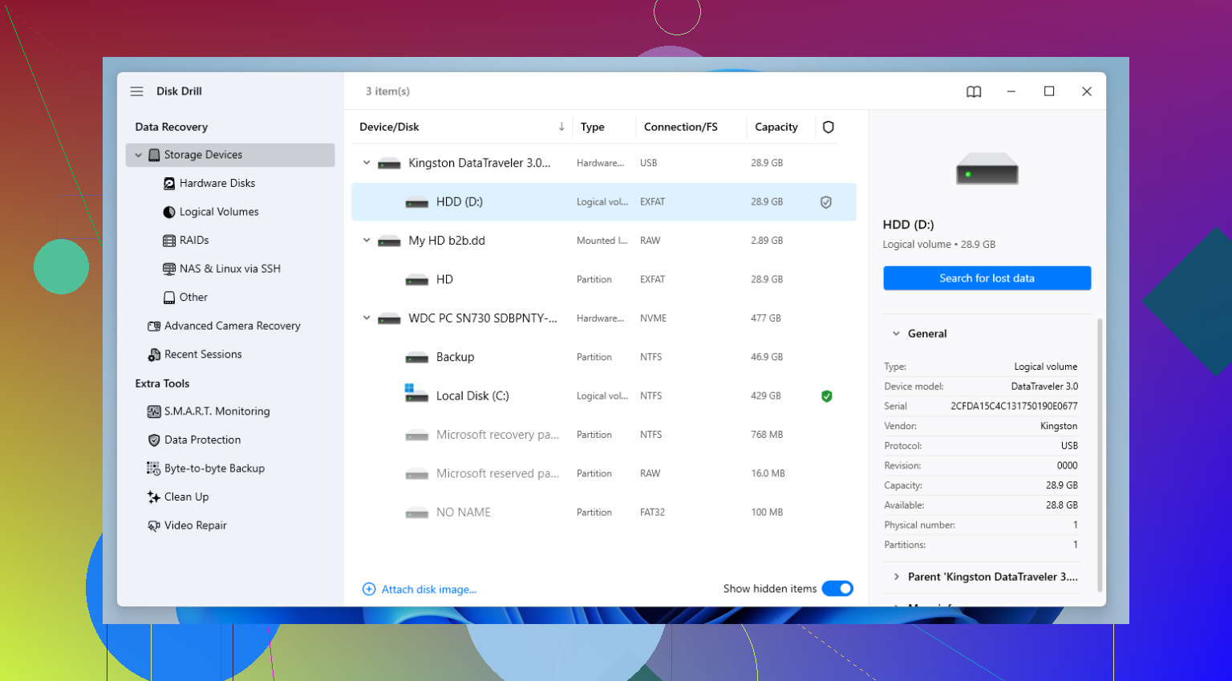Click the '3 item(s)' count text
Screen dimensions: 1232x681
coord(387,91)
